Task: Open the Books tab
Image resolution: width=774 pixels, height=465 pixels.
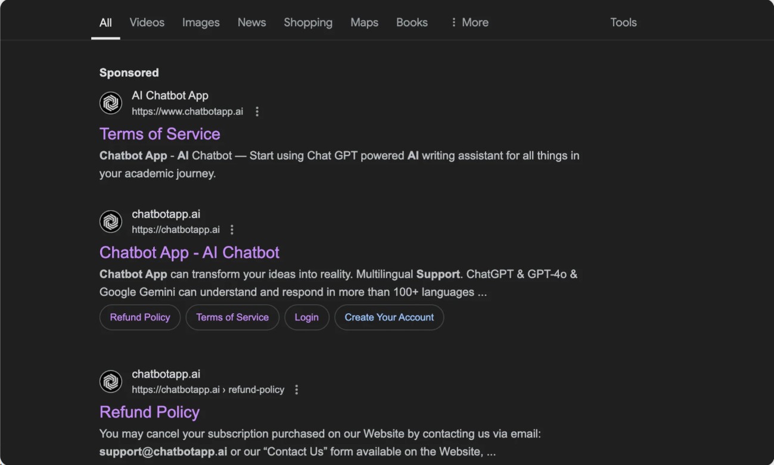Action: 412,23
